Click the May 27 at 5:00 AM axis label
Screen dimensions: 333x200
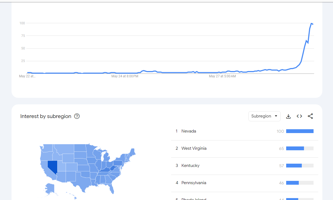(222, 76)
